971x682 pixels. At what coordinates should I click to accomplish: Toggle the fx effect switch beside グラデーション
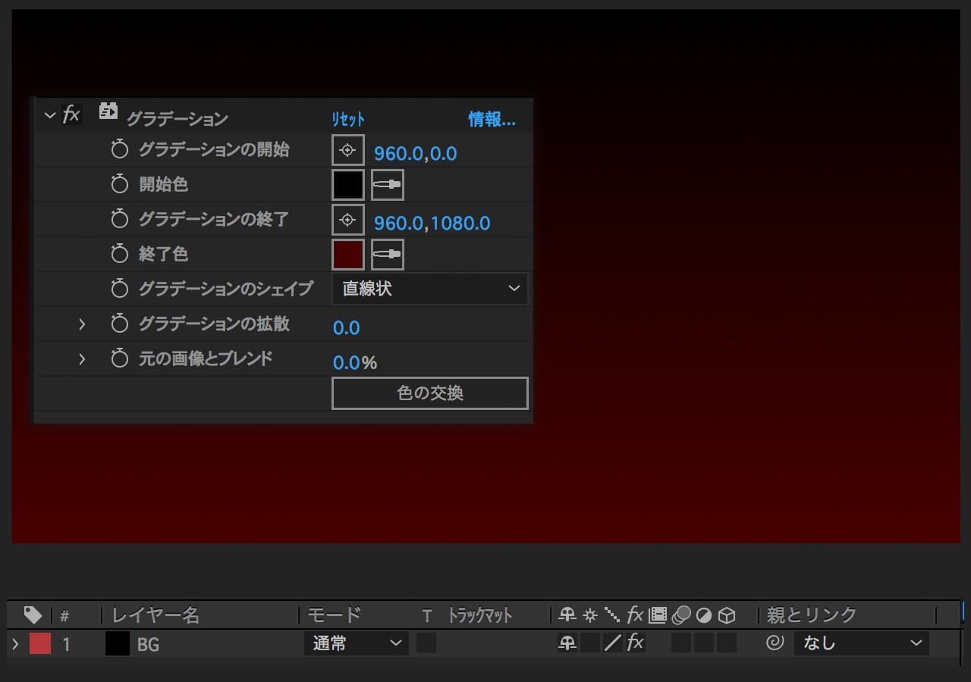point(71,115)
